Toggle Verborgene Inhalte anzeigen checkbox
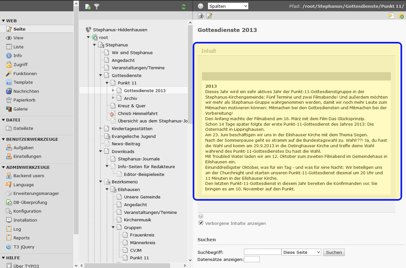 point(201,223)
